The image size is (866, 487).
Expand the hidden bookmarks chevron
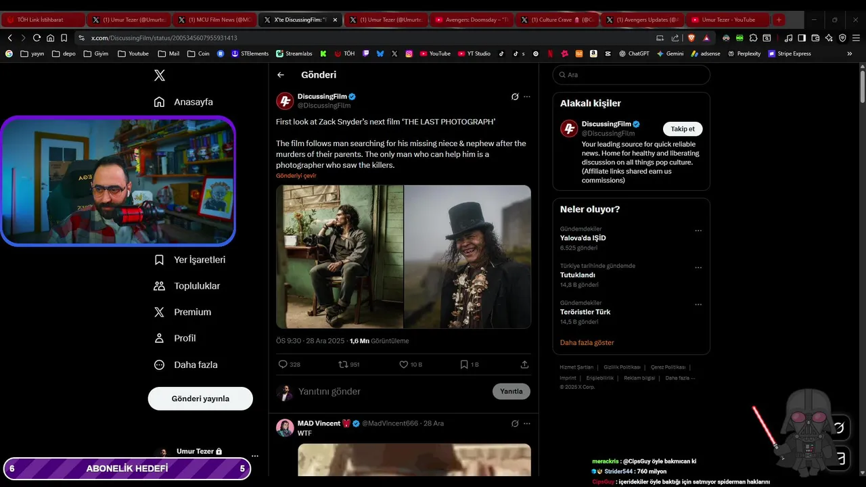850,53
